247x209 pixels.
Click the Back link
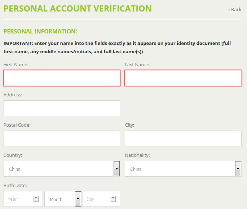[x=236, y=9]
